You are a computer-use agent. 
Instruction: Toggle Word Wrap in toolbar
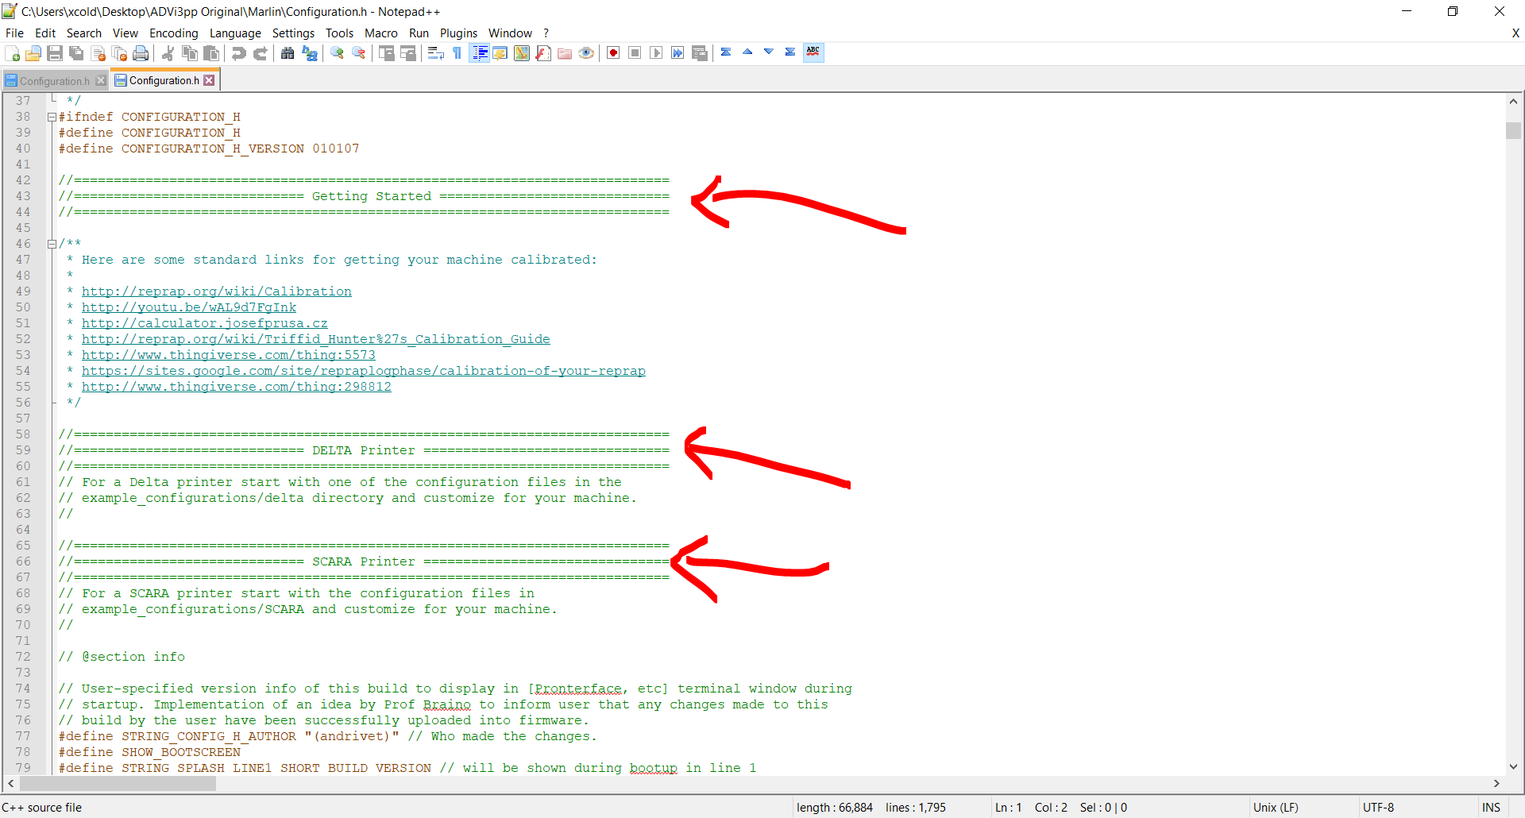pos(435,53)
